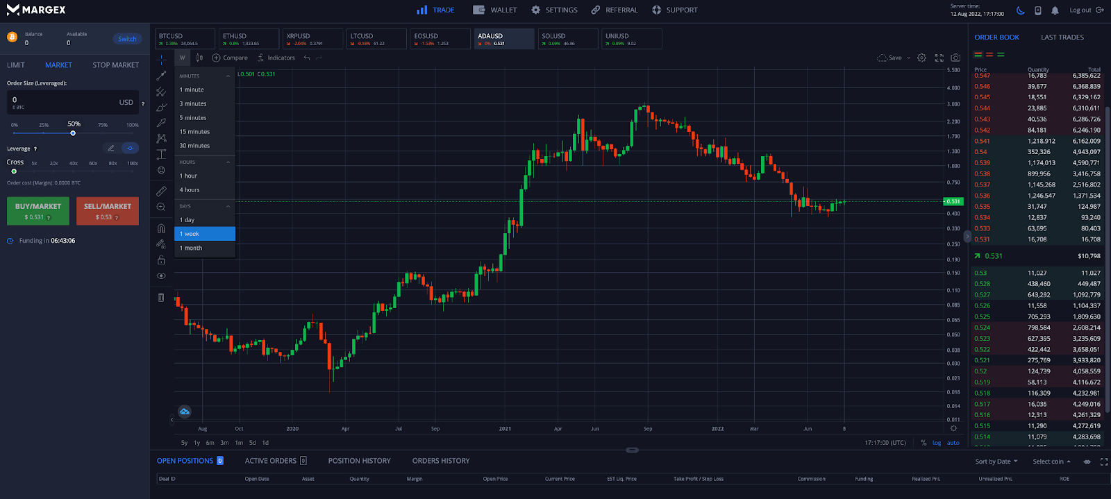1111x499 pixels.
Task: Take a chart snapshot with camera icon
Action: pos(955,58)
